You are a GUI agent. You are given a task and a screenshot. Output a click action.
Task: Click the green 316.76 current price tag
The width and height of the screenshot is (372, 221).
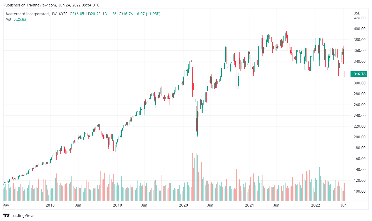tap(359, 74)
